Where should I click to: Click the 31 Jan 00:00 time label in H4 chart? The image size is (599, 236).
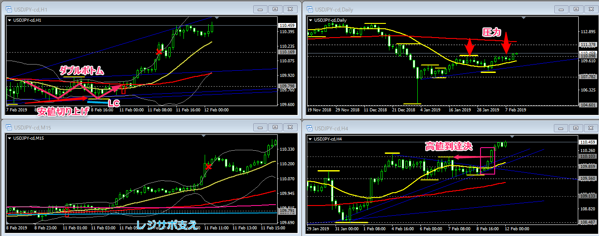pos(346,228)
